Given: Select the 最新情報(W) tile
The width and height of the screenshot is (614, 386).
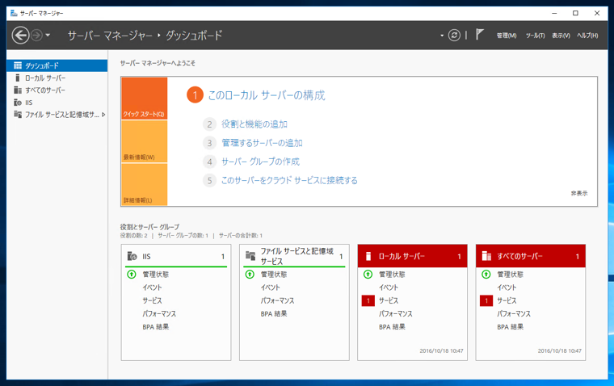Looking at the screenshot, I should click(x=145, y=141).
